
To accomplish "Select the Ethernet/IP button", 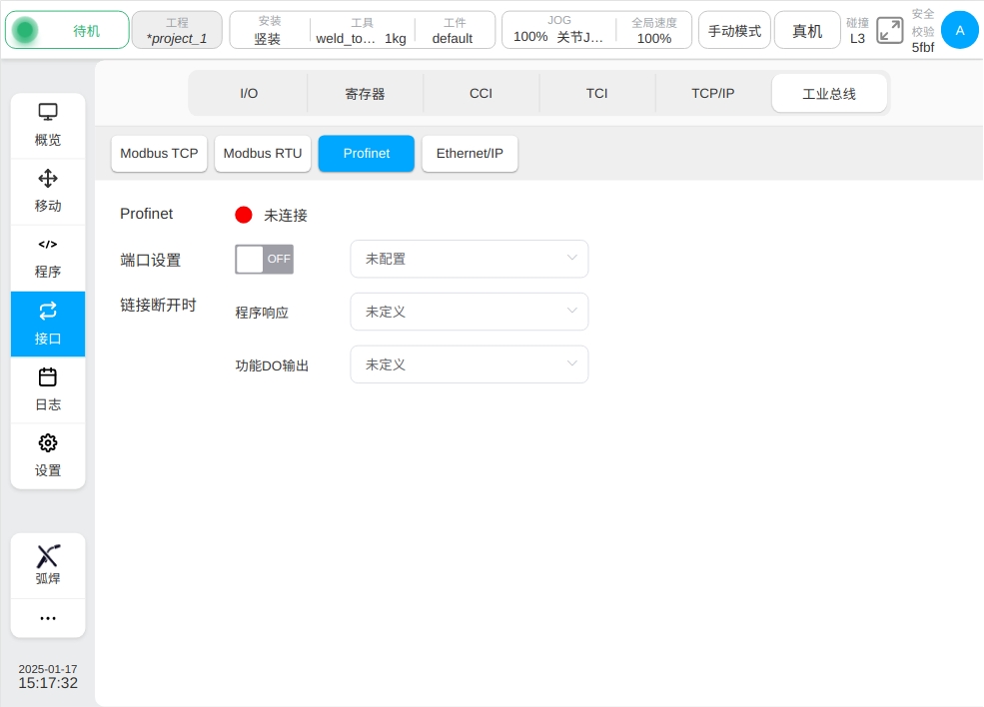I will coord(470,154).
